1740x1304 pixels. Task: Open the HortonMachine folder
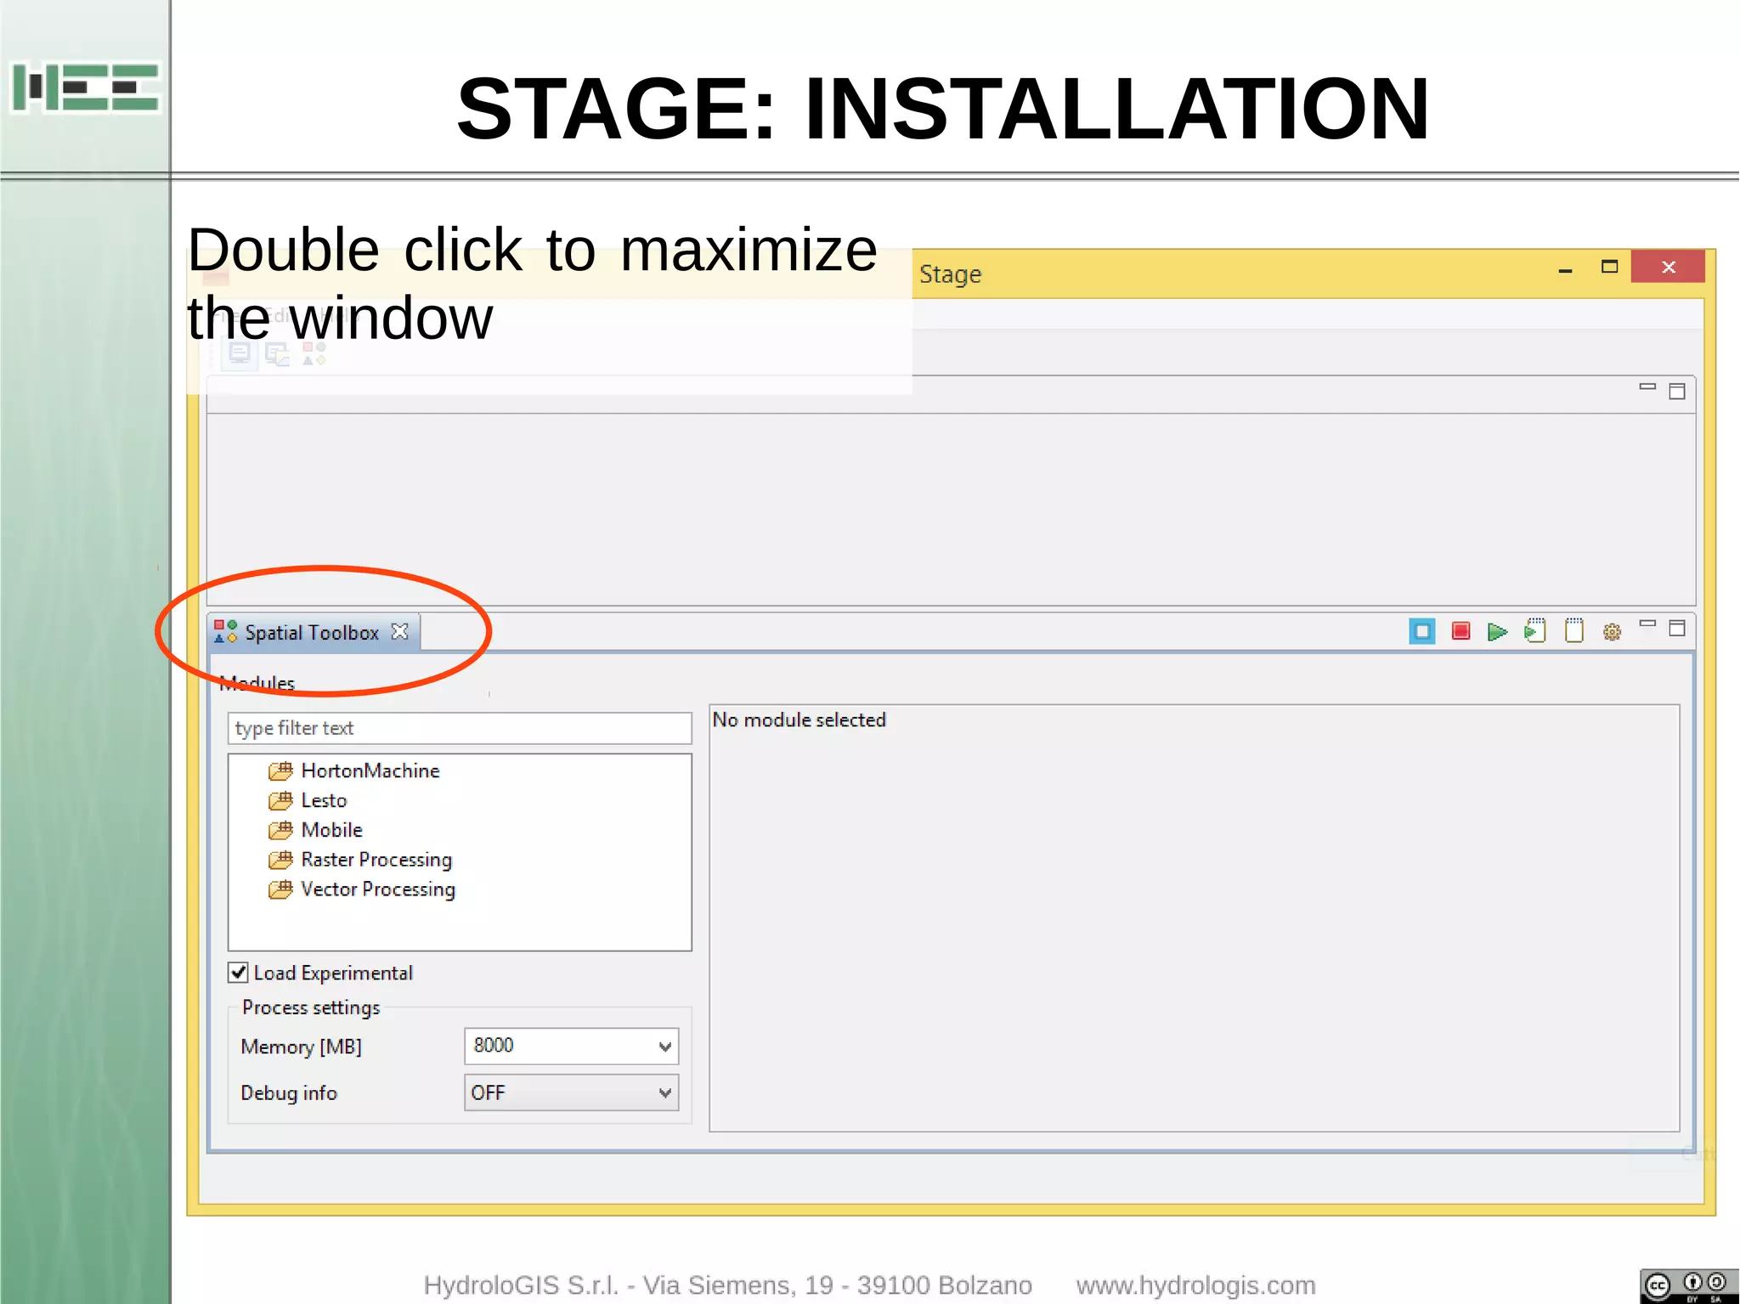coord(370,771)
